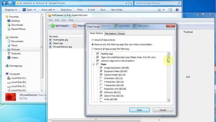Click the Hydrangeas.jpg file icon in the list
The height and width of the screenshot is (122, 216).
pyautogui.click(x=50, y=40)
